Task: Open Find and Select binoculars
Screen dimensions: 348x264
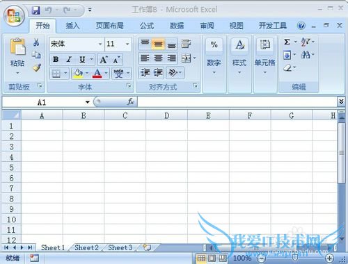Action: coord(306,55)
